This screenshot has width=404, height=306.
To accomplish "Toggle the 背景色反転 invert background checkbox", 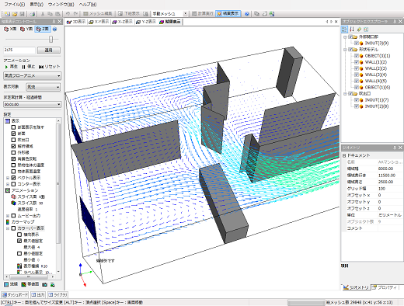I will click(13, 158).
